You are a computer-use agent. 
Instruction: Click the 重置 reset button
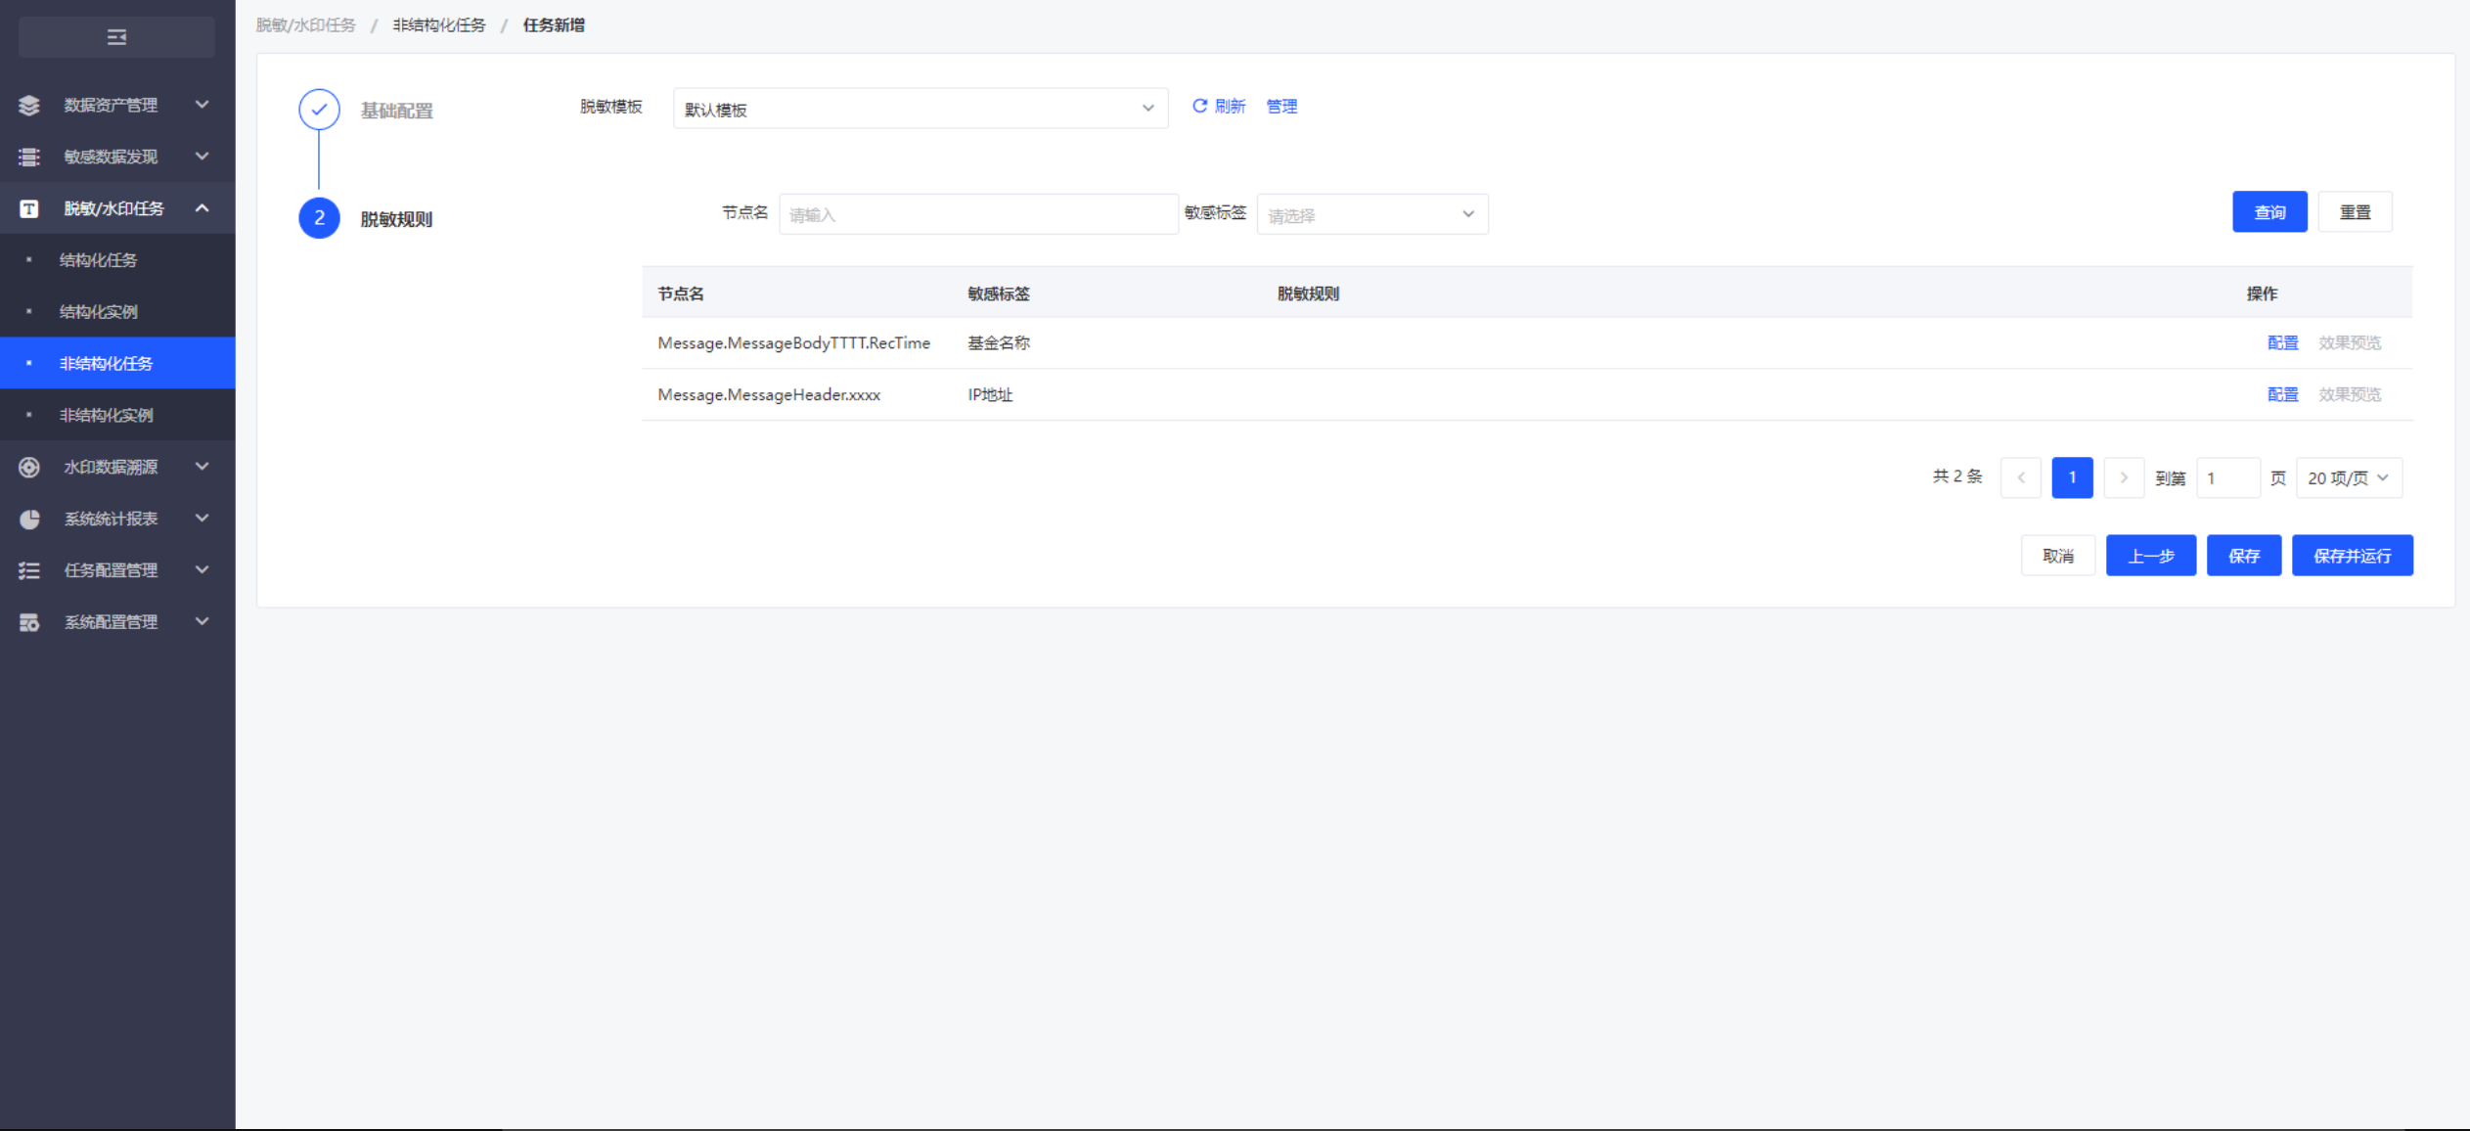2355,212
